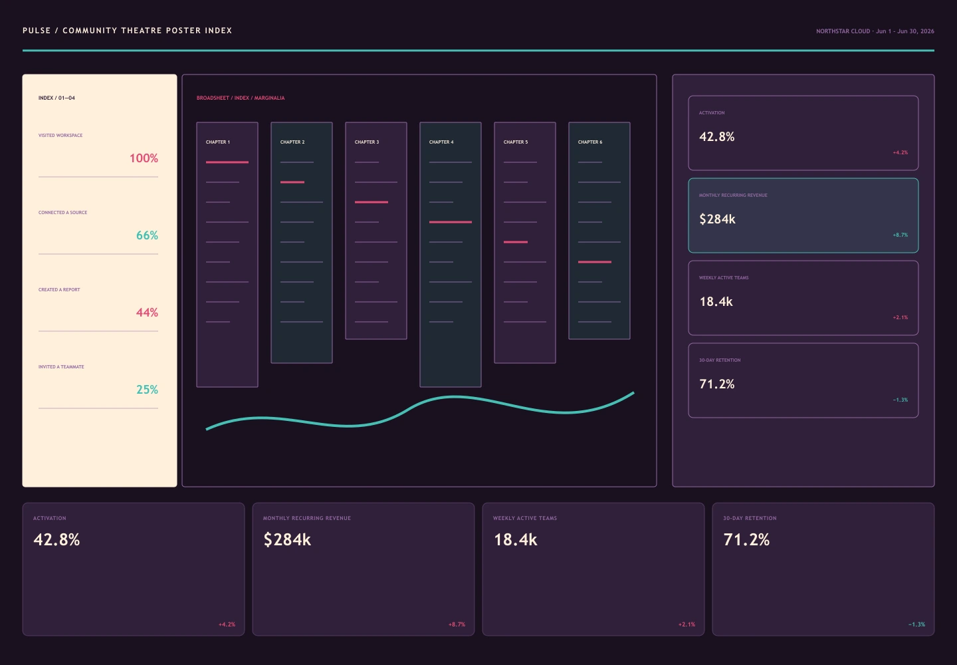This screenshot has width=957, height=665.
Task: Select the Activation card in the stacked side panel
Action: [x=803, y=133]
